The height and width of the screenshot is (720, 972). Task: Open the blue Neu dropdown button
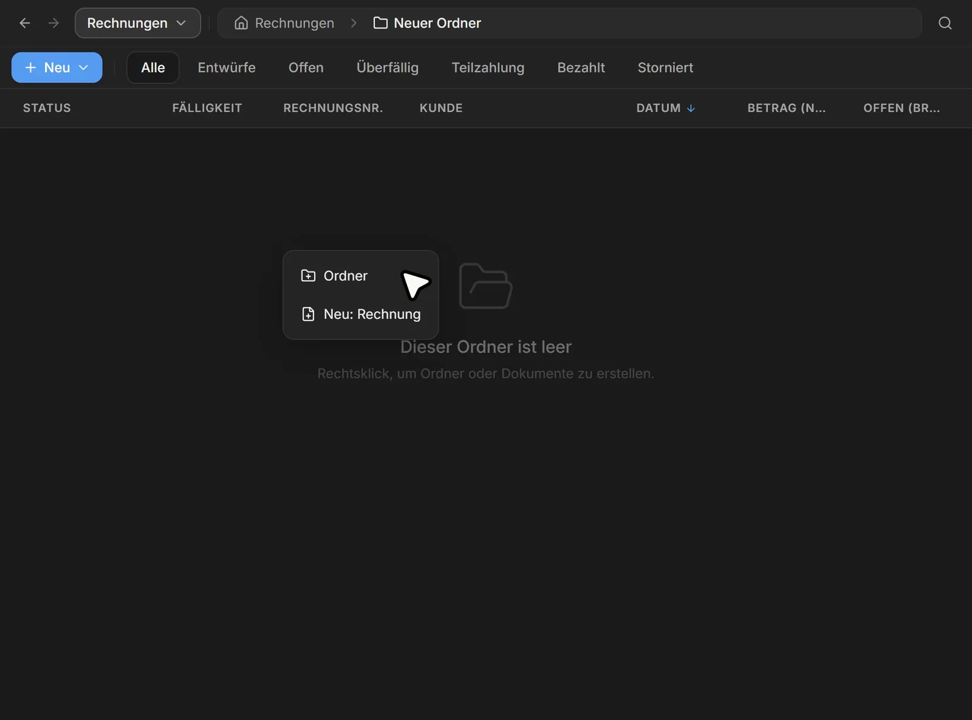[x=57, y=67]
